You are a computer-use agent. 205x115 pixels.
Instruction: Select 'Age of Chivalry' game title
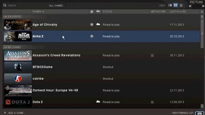pyautogui.click(x=45, y=25)
